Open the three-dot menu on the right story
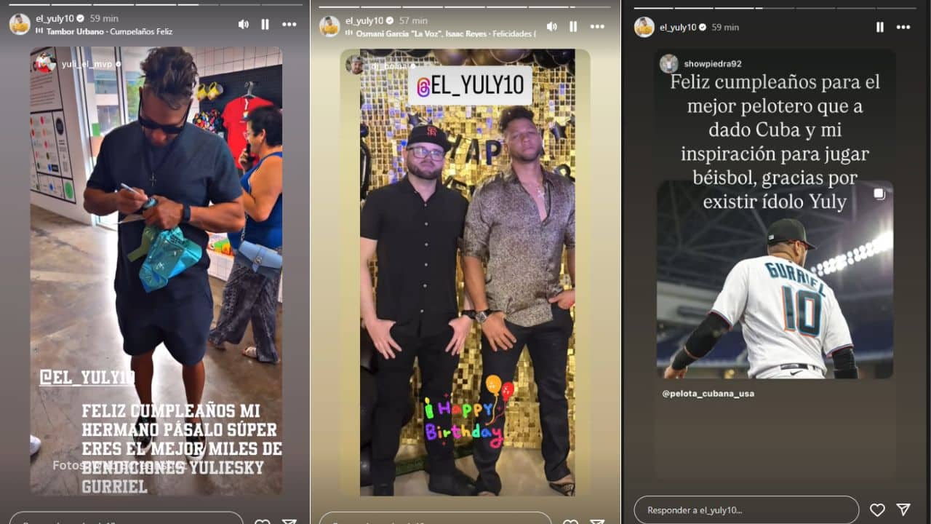The width and height of the screenshot is (931, 524). coord(903,27)
